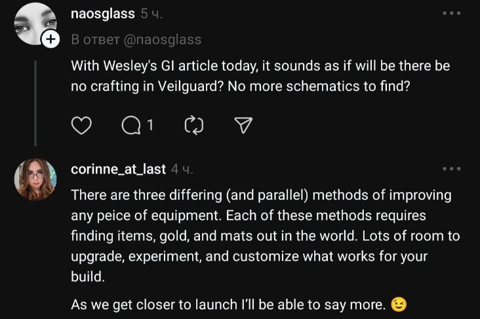Open the more options menu for the naosglass post
480x319 pixels.
tap(451, 14)
